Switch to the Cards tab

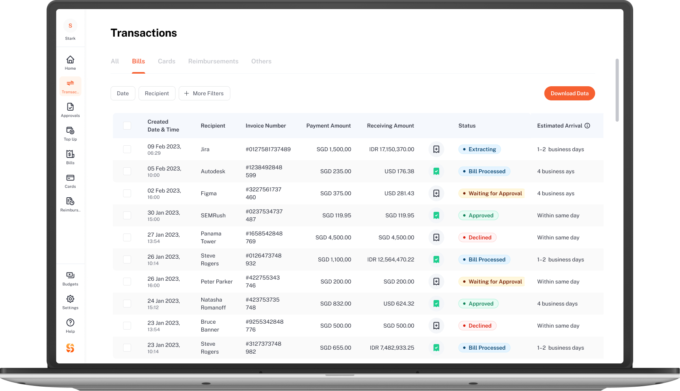167,61
